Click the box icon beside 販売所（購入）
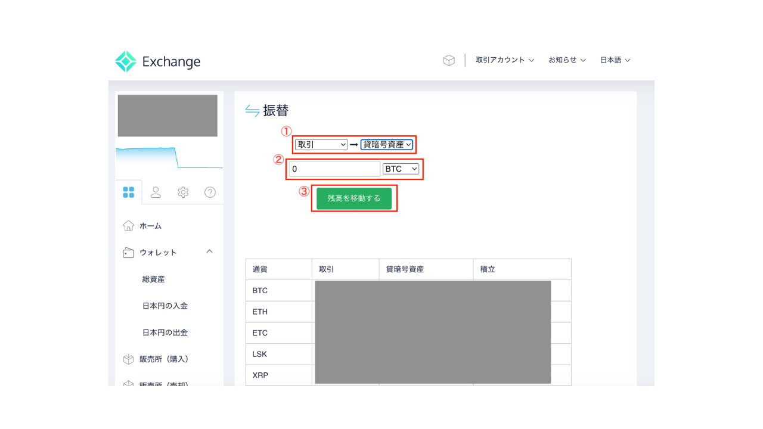This screenshot has width=763, height=429. pos(128,359)
